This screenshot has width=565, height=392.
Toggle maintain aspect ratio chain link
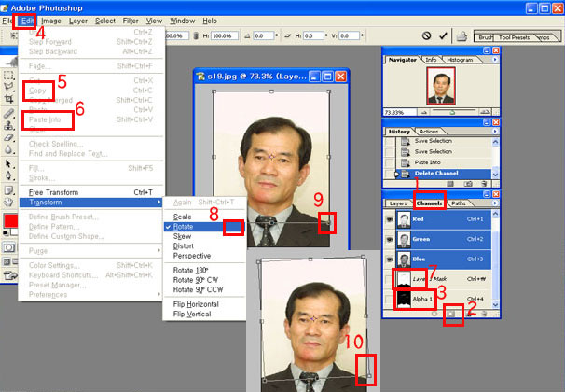pyautogui.click(x=196, y=36)
